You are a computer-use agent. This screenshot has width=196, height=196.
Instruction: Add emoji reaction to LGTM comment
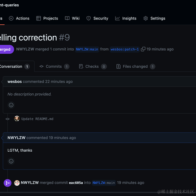(11, 161)
